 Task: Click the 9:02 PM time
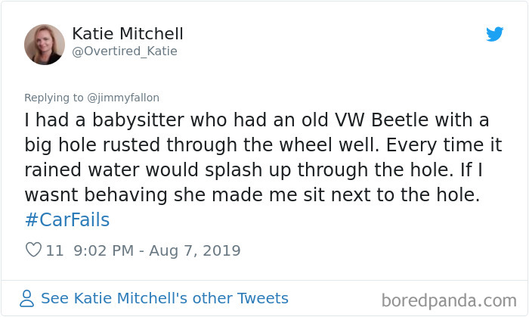coord(104,250)
